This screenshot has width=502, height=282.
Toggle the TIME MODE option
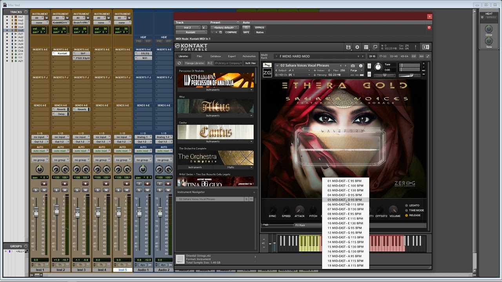tap(414, 210)
